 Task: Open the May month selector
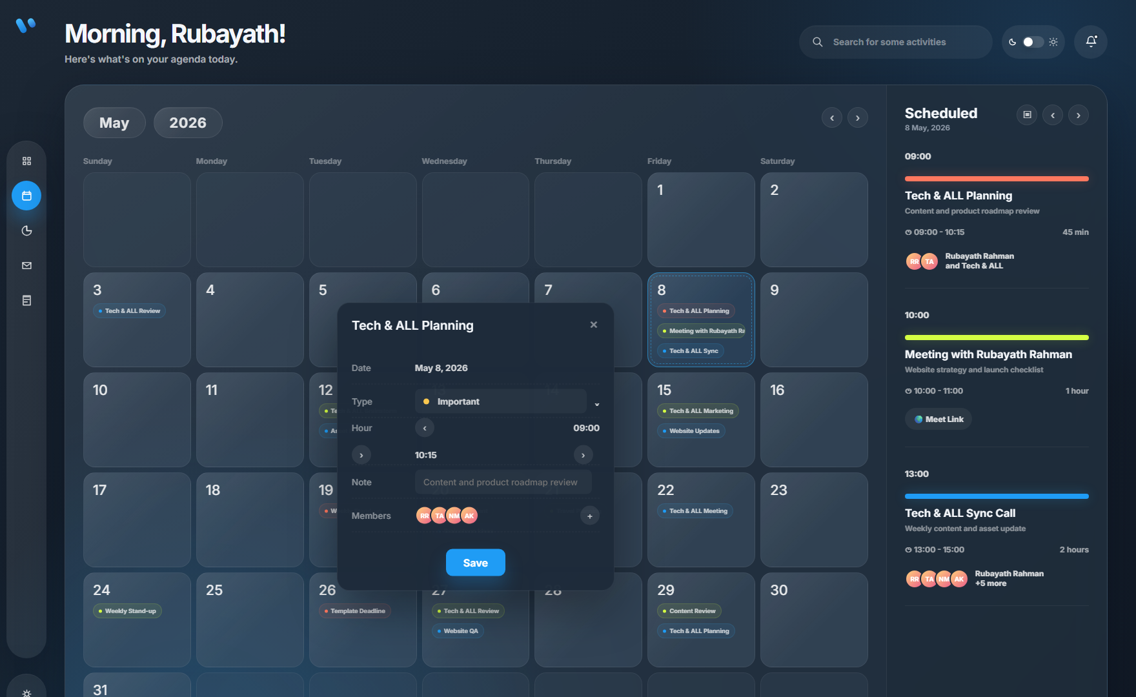coord(114,123)
